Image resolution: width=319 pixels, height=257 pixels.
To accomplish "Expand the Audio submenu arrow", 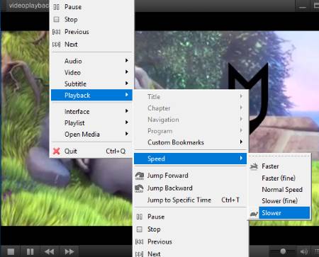I will click(127, 61).
